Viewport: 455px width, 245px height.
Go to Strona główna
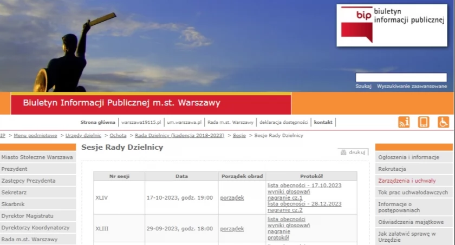(x=98, y=122)
